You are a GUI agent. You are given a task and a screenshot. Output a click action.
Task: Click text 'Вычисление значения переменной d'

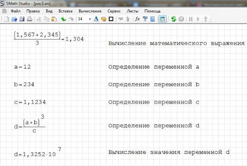click(169, 152)
